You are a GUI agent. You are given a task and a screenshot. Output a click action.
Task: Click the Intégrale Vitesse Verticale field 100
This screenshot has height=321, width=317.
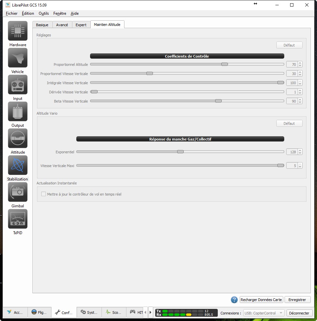tap(292, 83)
